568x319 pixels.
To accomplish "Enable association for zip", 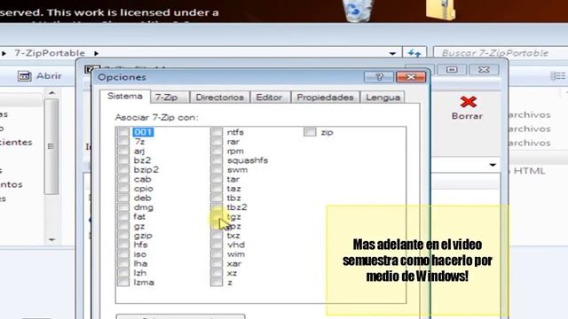I will [x=310, y=132].
